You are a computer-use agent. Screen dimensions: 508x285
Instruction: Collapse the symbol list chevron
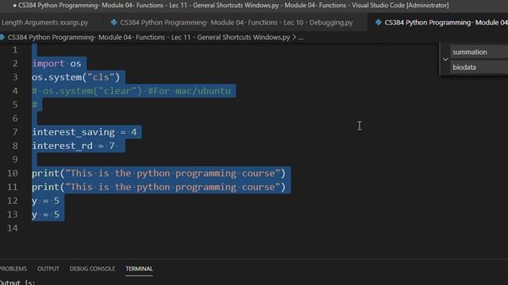click(x=445, y=59)
